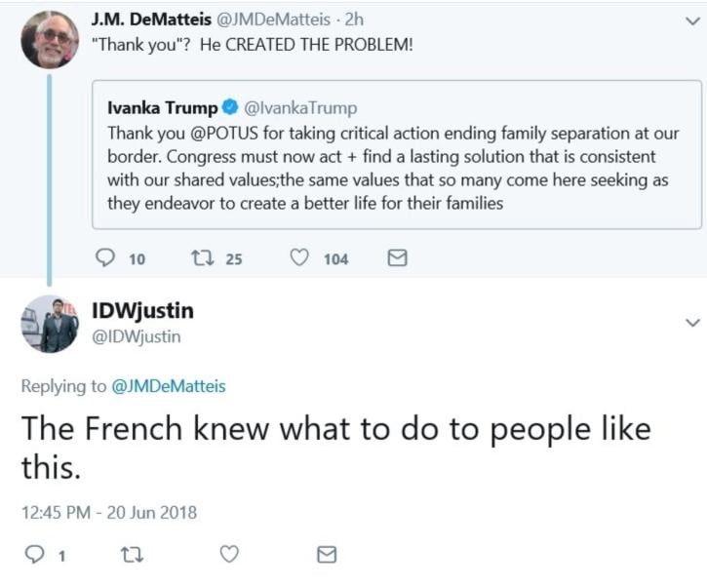The width and height of the screenshot is (707, 588).
Task: Send J.M. DeMatteis tweet via direct message
Action: (x=398, y=258)
